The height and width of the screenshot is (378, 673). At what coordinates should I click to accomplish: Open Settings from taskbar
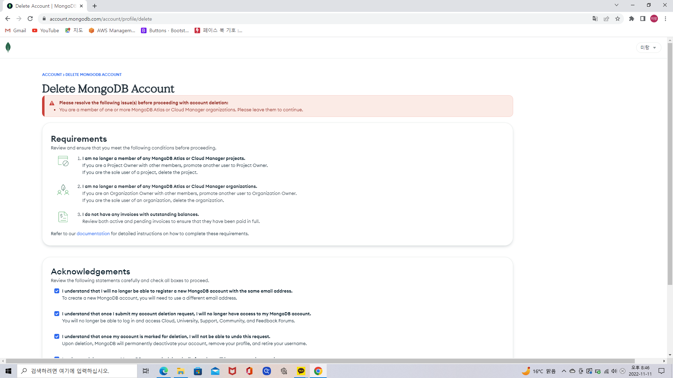click(284, 371)
